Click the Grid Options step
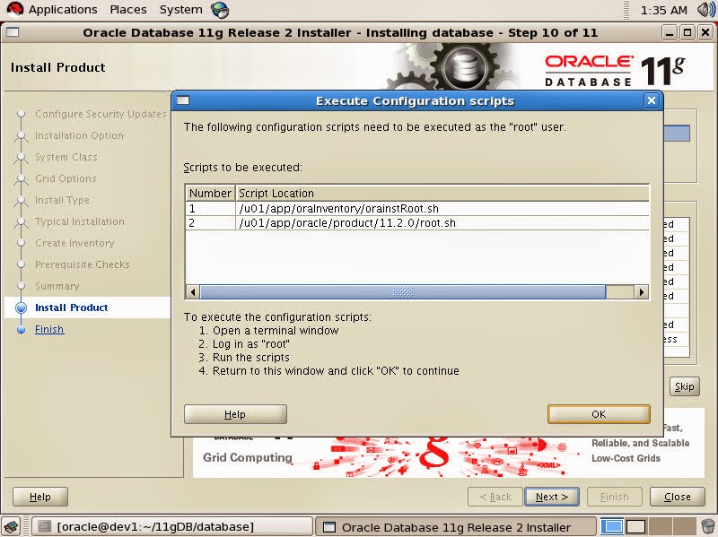 66,178
